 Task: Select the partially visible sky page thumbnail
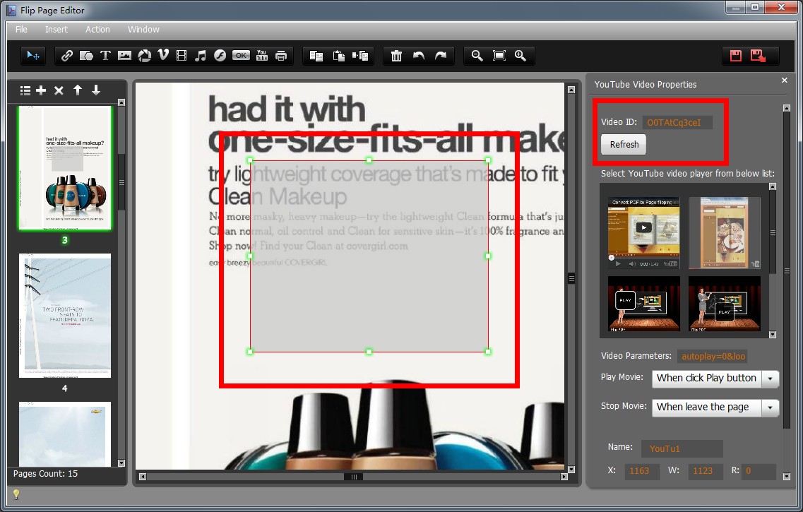coord(65,434)
